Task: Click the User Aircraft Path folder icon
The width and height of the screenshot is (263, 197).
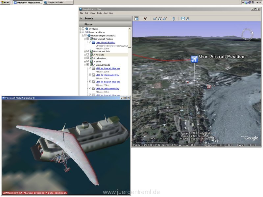Action: 91,51
